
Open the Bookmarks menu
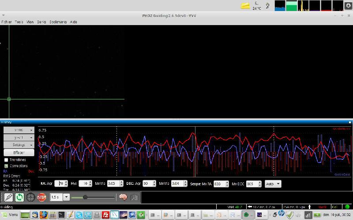click(x=58, y=22)
